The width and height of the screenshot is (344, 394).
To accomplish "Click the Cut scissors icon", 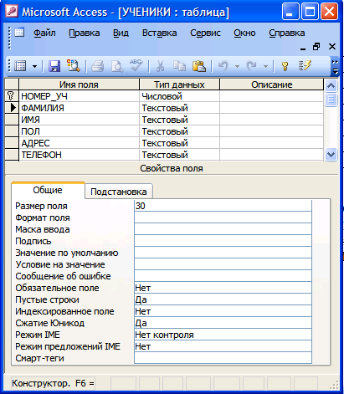I will pyautogui.click(x=160, y=66).
